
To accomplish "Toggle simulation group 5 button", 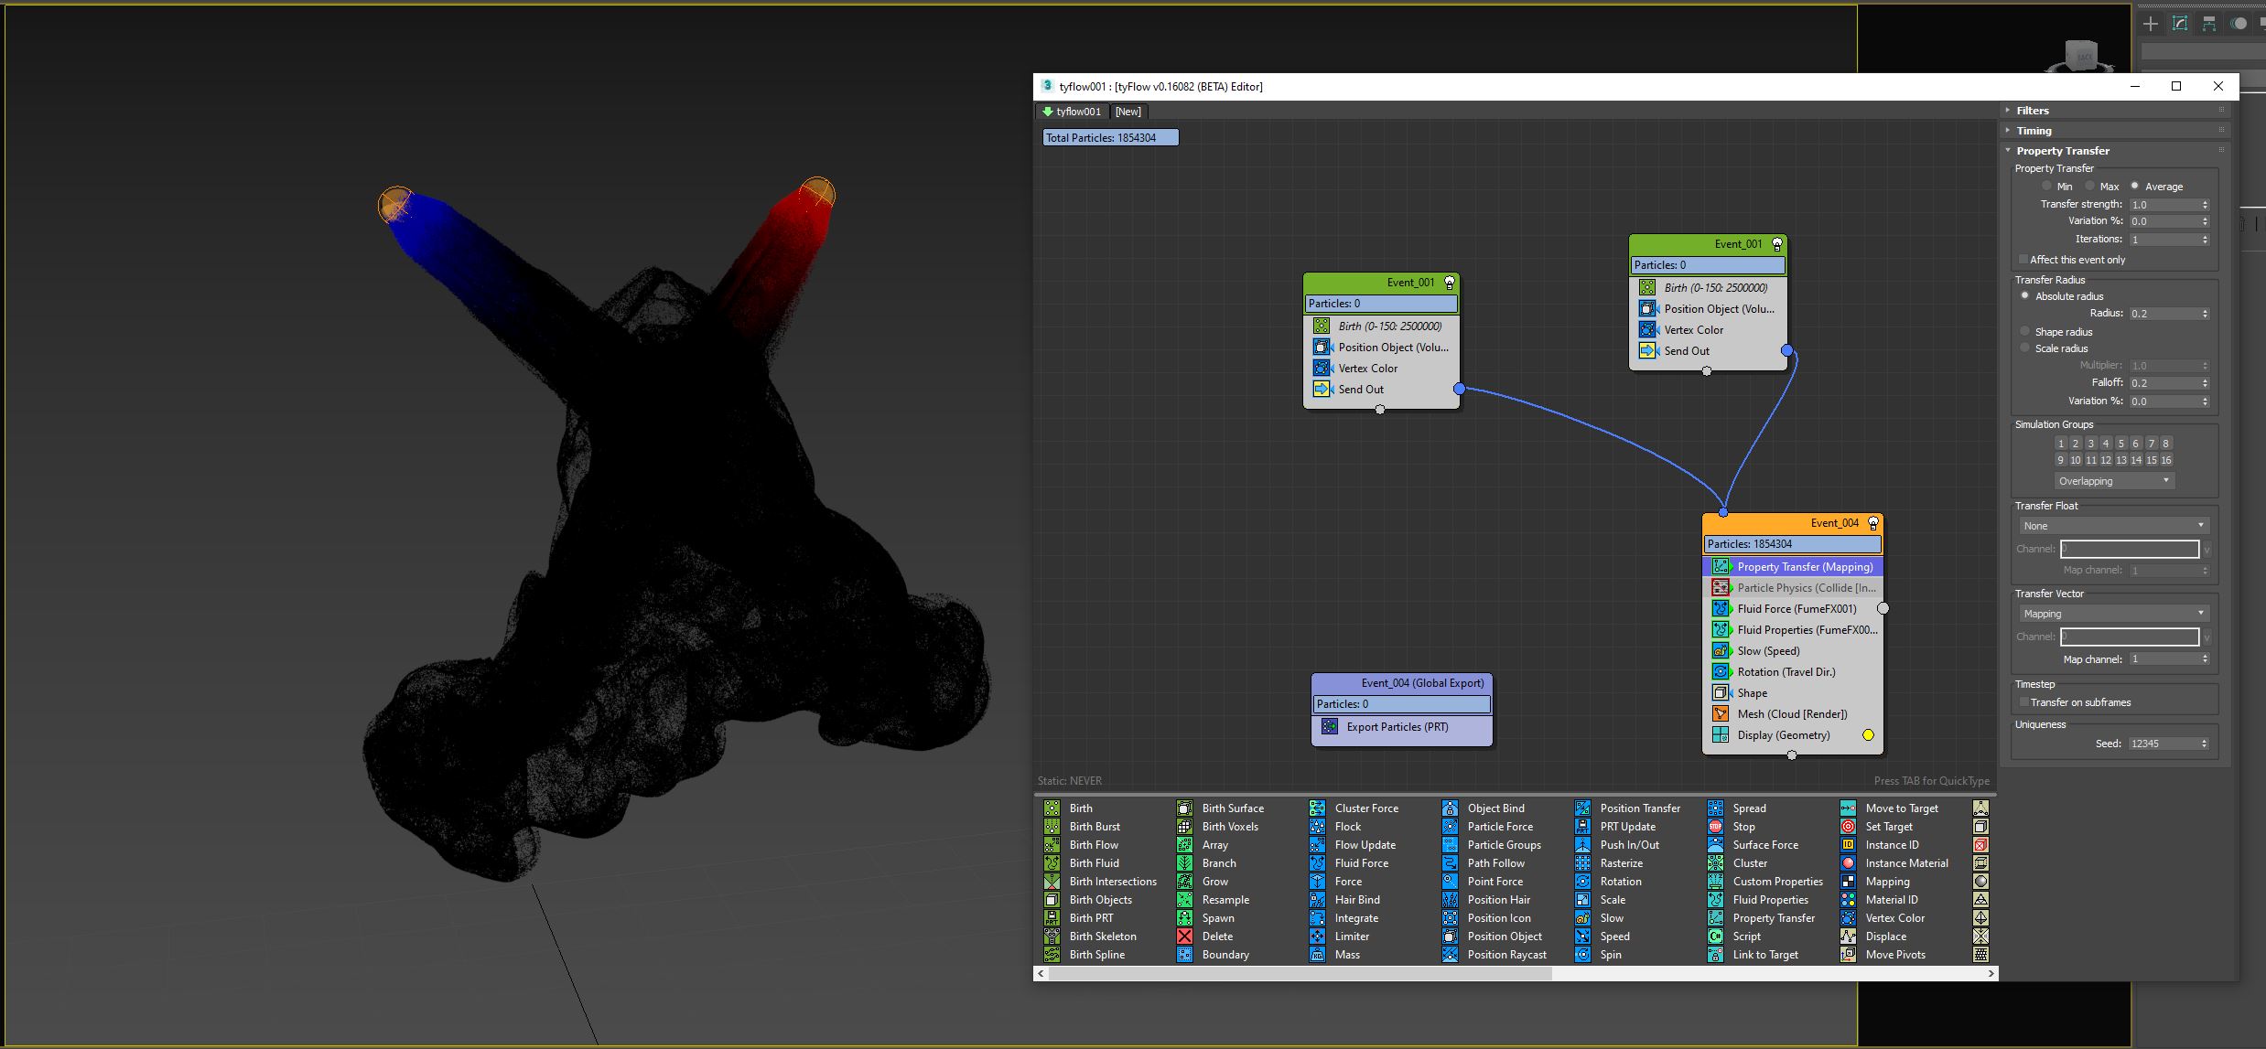I will point(2120,443).
